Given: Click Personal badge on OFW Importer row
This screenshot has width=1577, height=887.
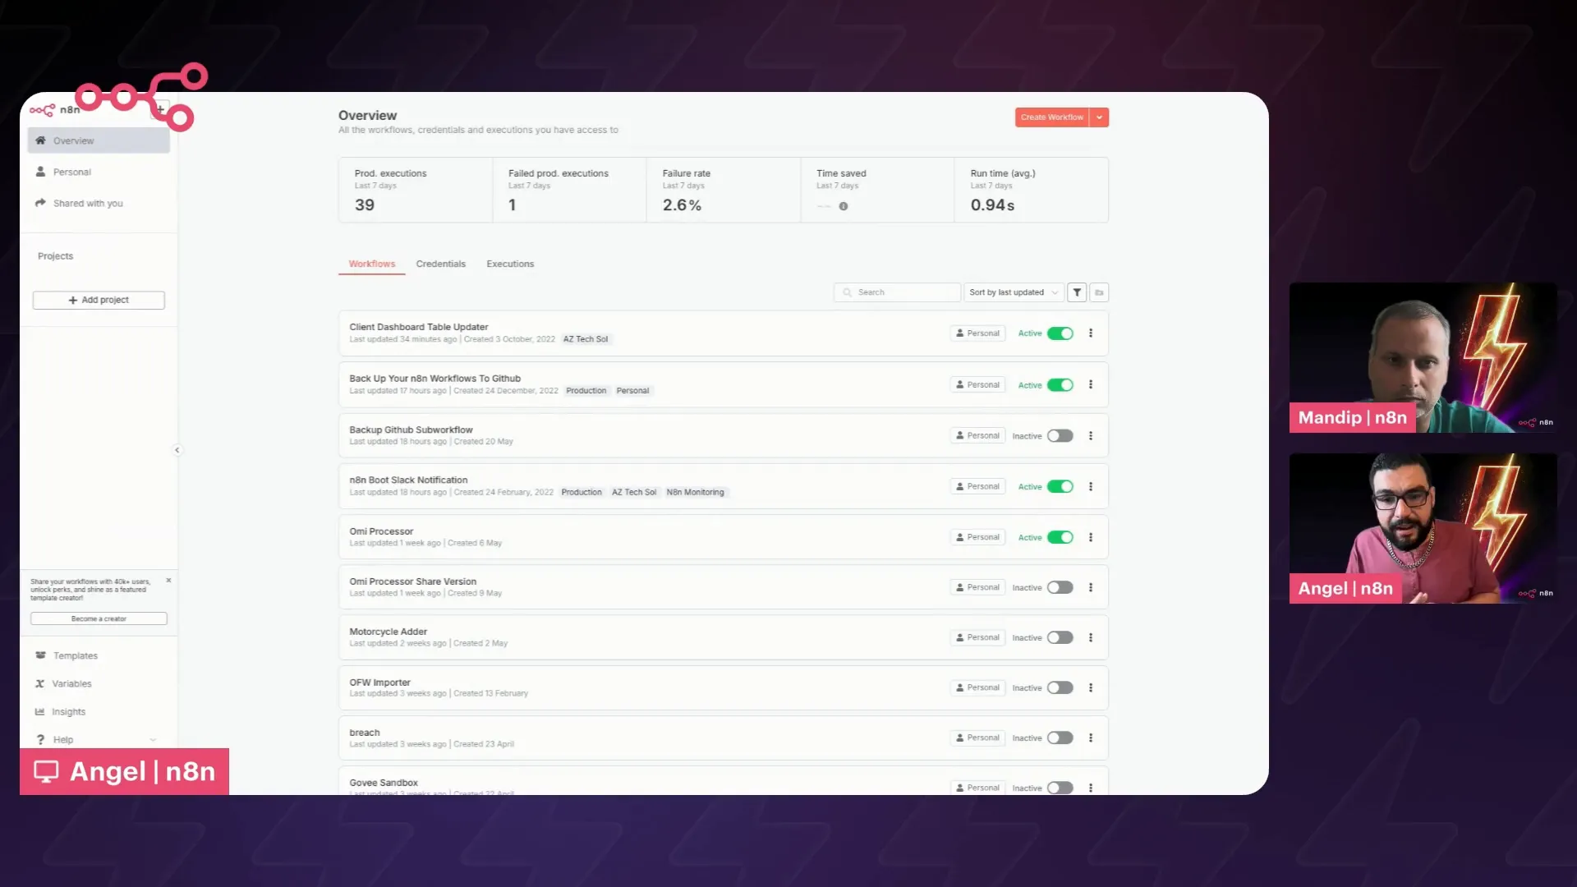Looking at the screenshot, I should (977, 688).
